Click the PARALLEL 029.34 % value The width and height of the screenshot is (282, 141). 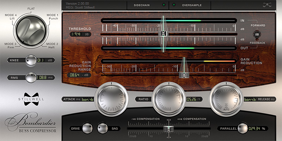click(x=257, y=129)
